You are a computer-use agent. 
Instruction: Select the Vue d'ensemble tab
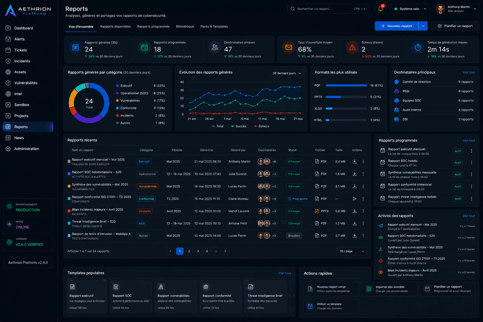pyautogui.click(x=81, y=27)
